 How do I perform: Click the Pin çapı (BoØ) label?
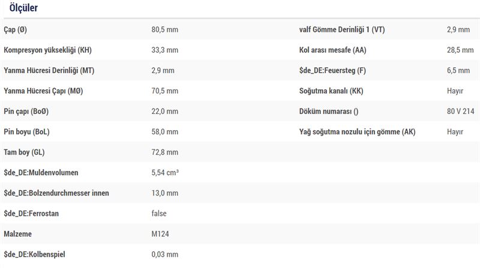26,112
